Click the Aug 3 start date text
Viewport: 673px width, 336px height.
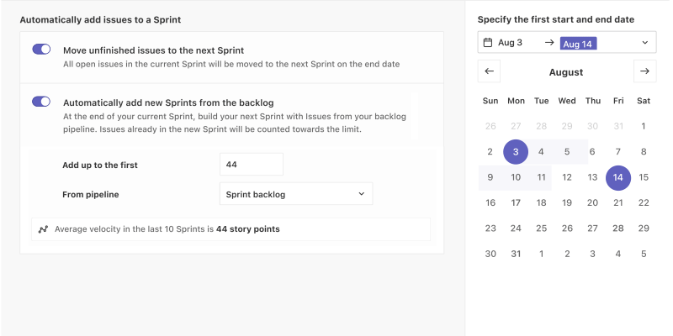pyautogui.click(x=510, y=42)
